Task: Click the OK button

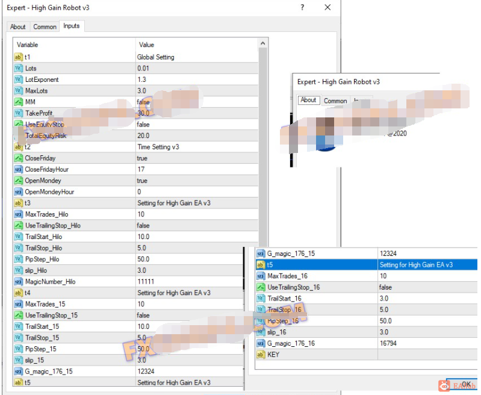Action: point(464,385)
